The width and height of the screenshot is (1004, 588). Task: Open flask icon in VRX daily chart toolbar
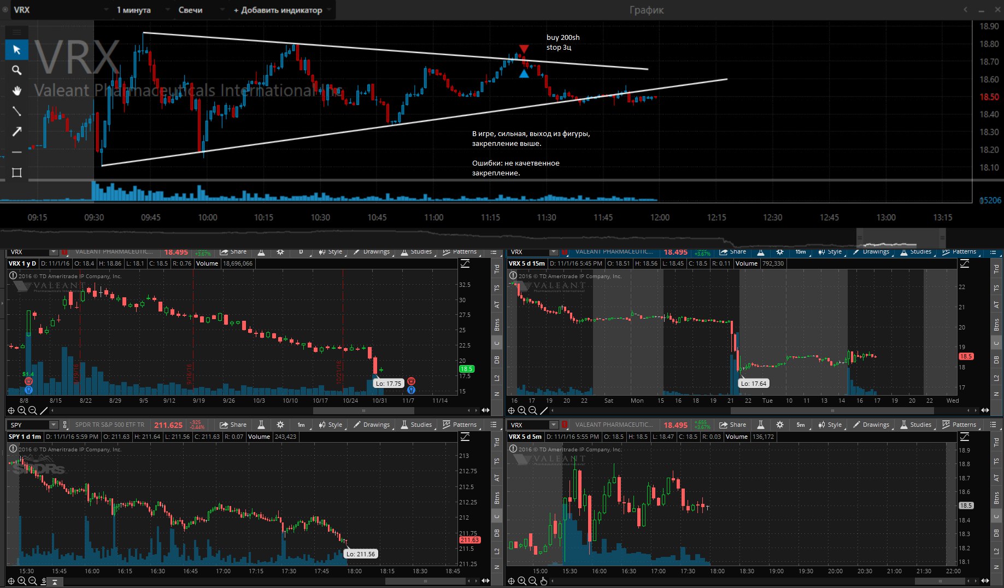(x=261, y=252)
